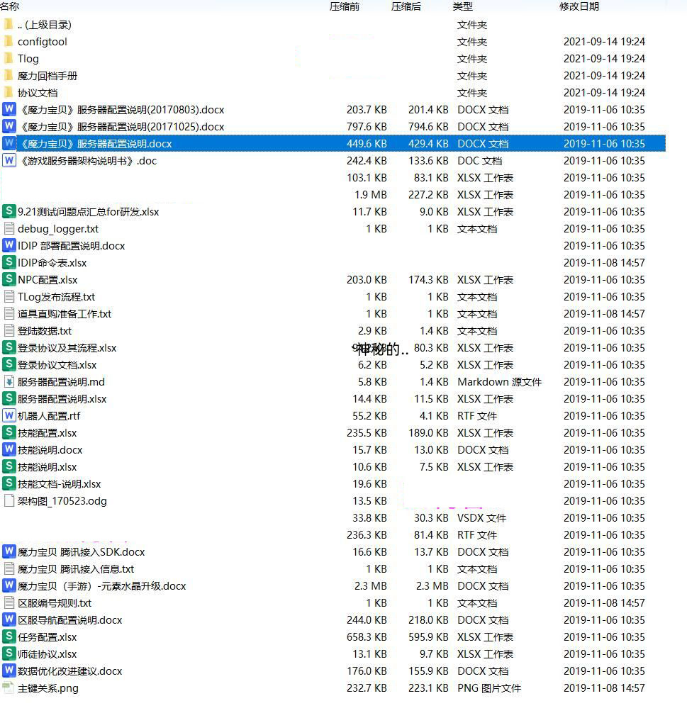
Task: Click DOC 文档 type of 《游戏服务器架构说明书》.doc
Action: [479, 160]
